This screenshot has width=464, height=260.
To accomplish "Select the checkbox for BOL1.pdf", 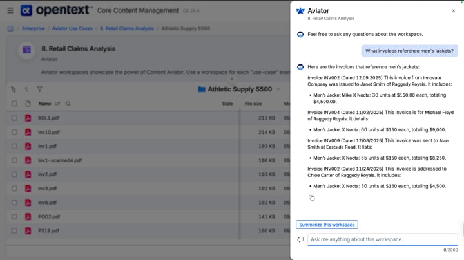I will (14, 118).
